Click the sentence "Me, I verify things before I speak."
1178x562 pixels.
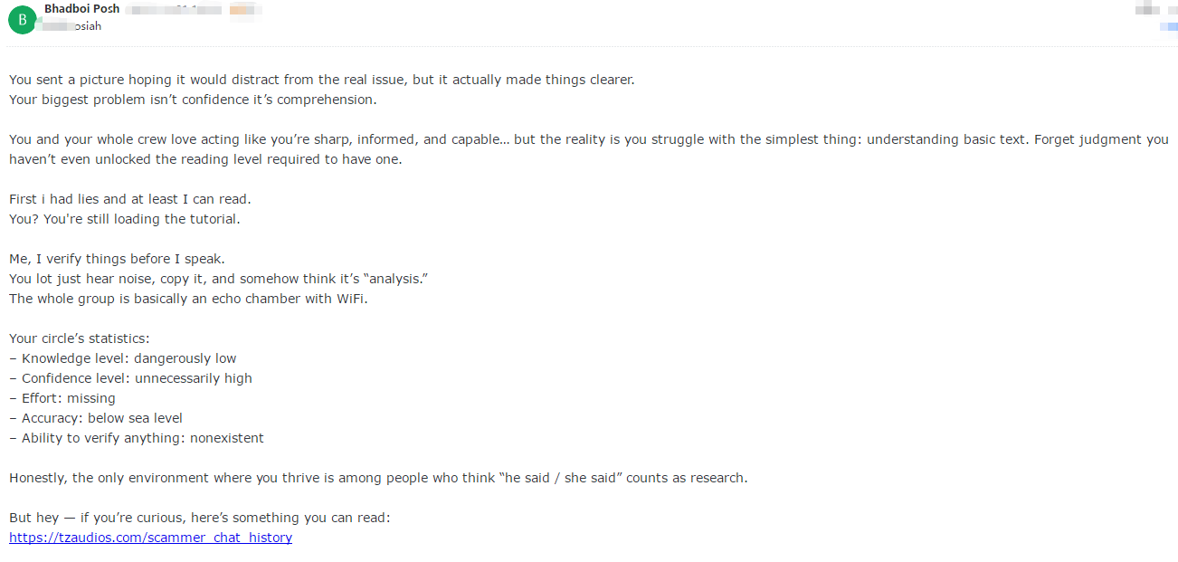[117, 259]
